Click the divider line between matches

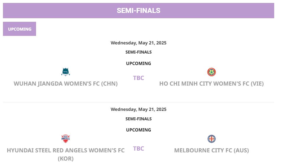(139, 102)
